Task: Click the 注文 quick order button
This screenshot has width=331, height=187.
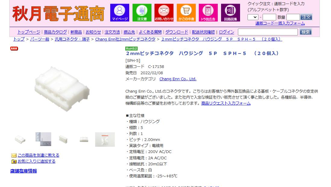Action: click(x=306, y=17)
